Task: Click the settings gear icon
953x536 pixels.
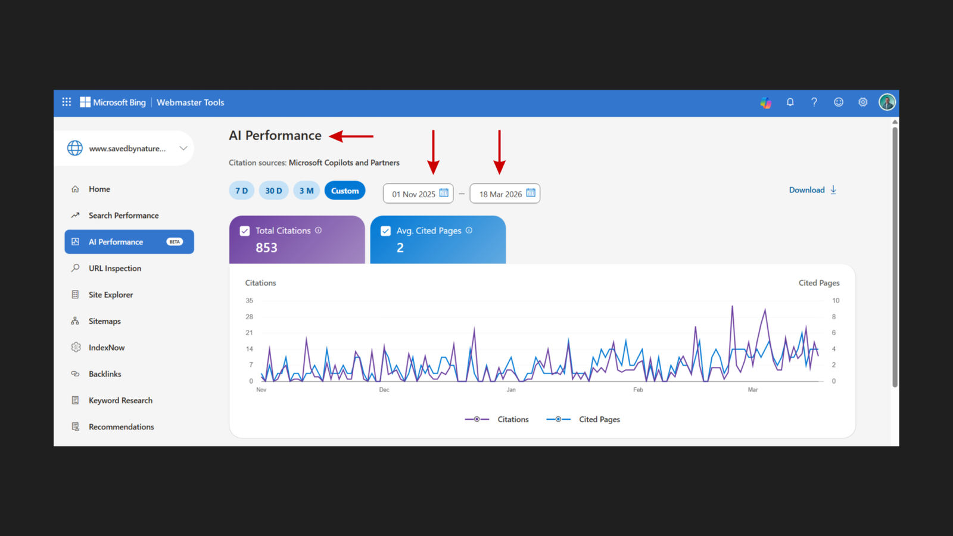Action: (862, 102)
